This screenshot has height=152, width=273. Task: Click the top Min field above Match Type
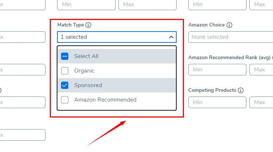(x=87, y=5)
